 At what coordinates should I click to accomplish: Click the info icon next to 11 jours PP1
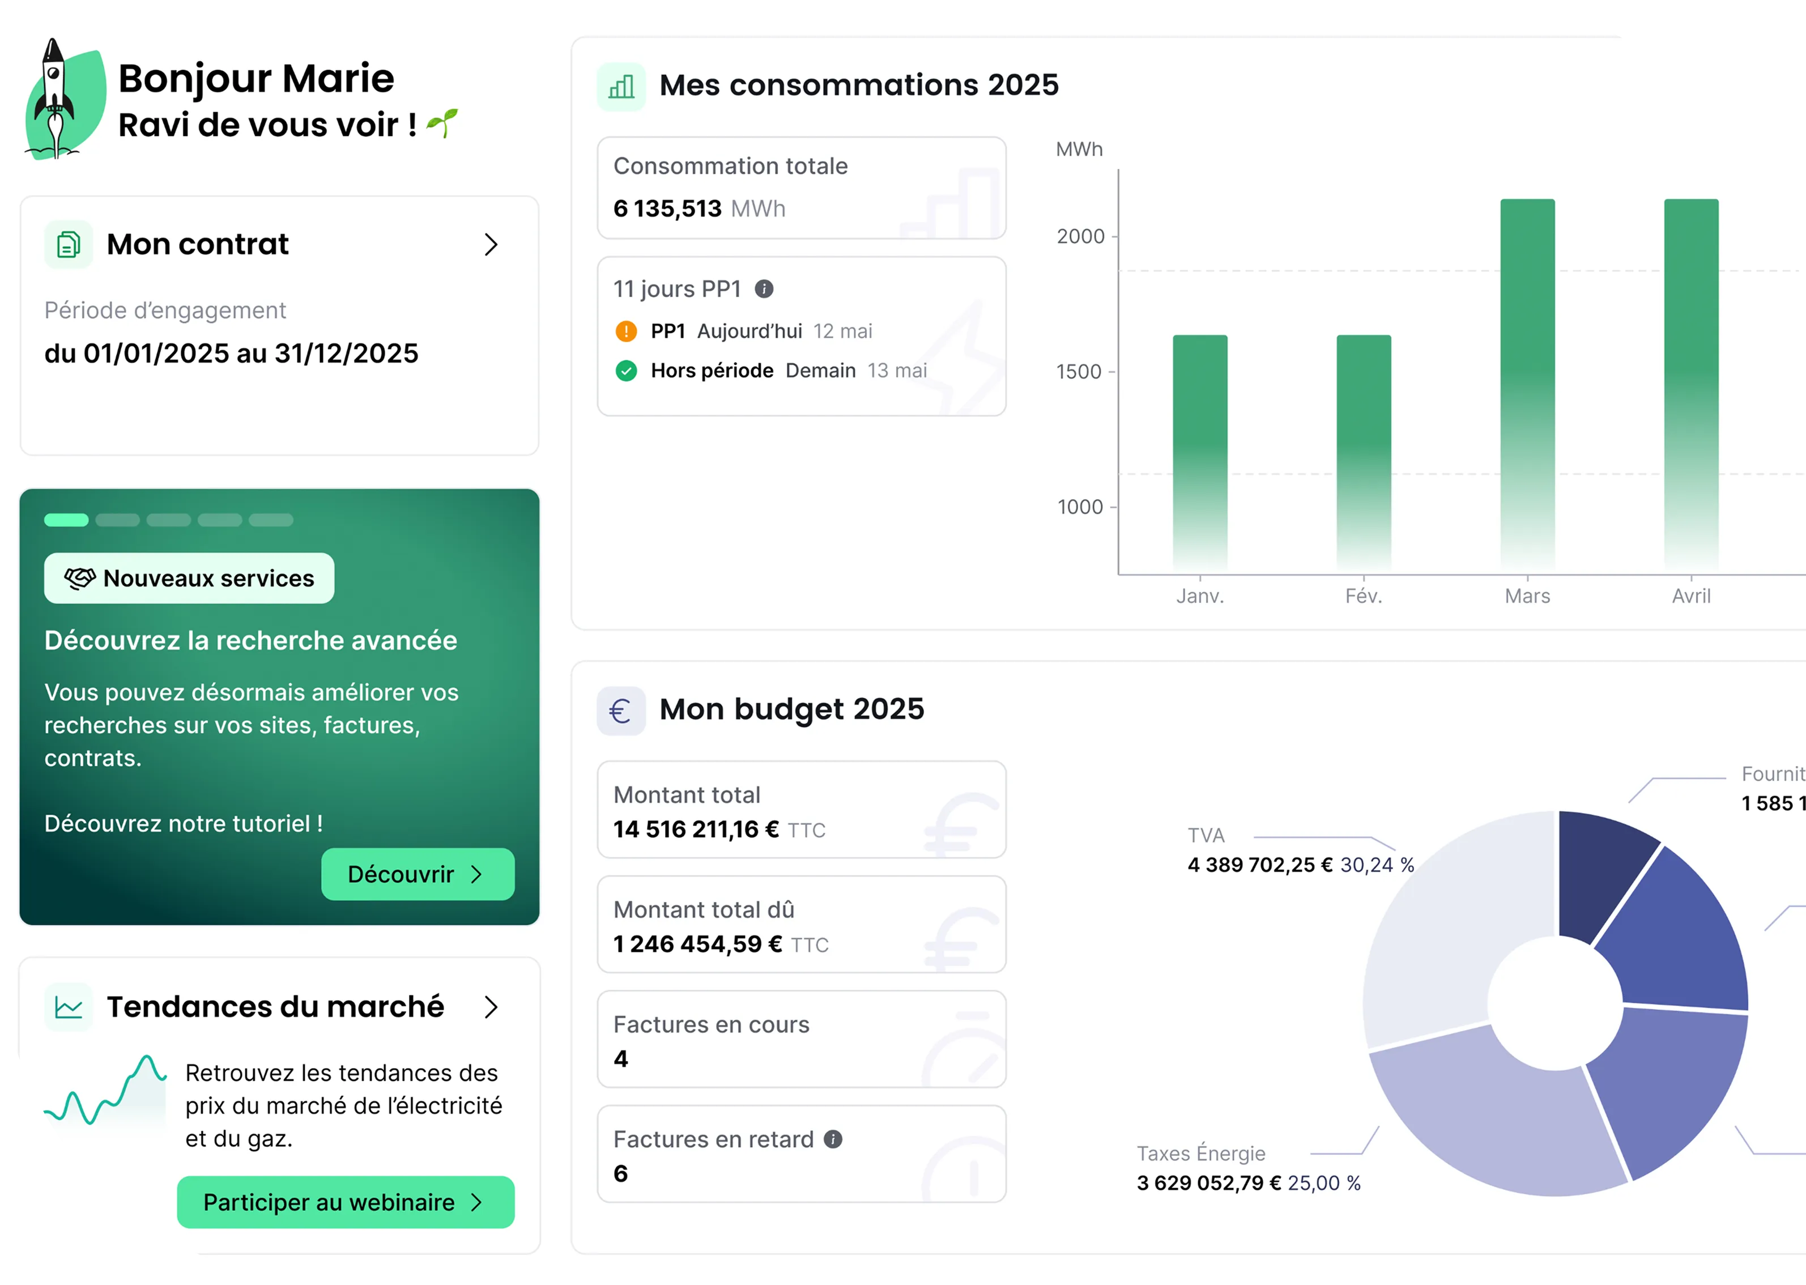click(764, 289)
